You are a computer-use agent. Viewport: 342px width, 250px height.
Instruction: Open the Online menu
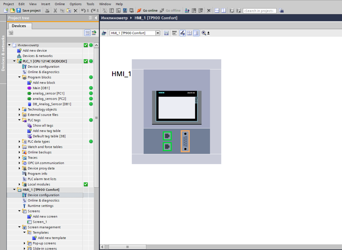60,4
